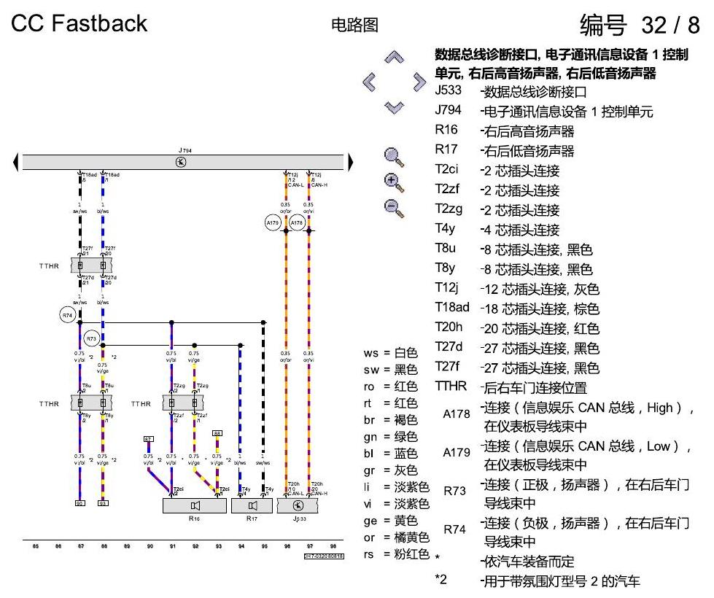Click the TTHR connector block with T2zg pins
The width and height of the screenshot is (714, 598).
[183, 403]
